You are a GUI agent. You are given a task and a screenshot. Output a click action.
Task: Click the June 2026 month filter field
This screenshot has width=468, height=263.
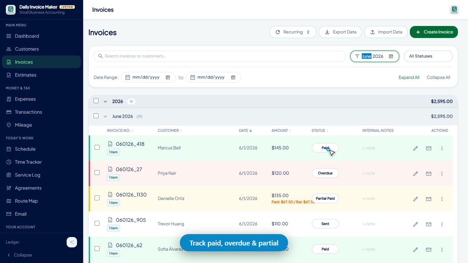(374, 56)
